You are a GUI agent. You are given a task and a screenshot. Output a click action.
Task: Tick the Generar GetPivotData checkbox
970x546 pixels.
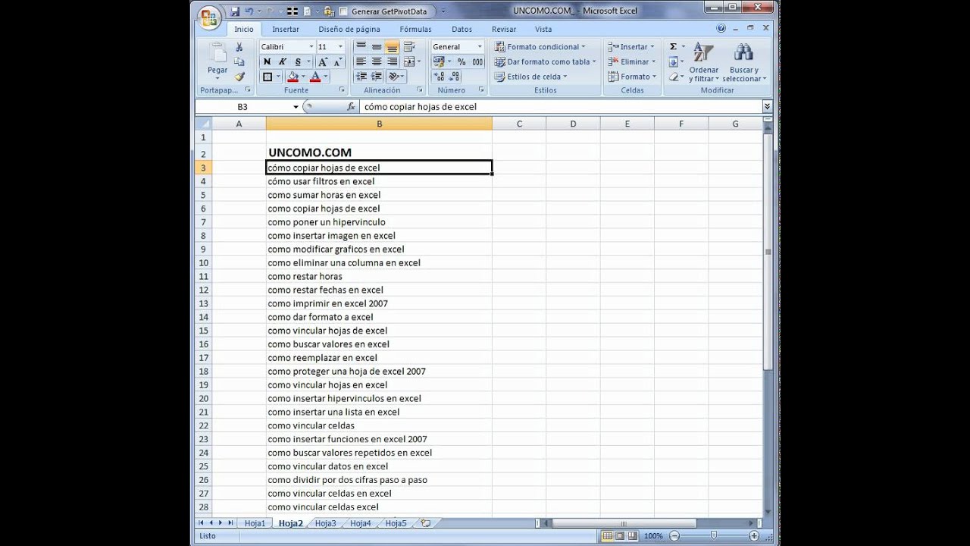pyautogui.click(x=343, y=11)
